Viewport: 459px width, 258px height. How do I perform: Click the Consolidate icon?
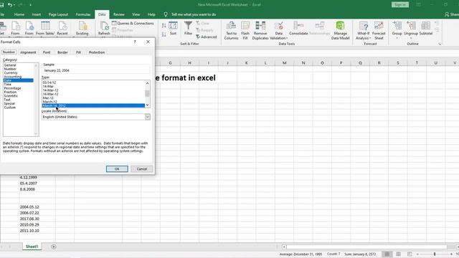(x=298, y=29)
